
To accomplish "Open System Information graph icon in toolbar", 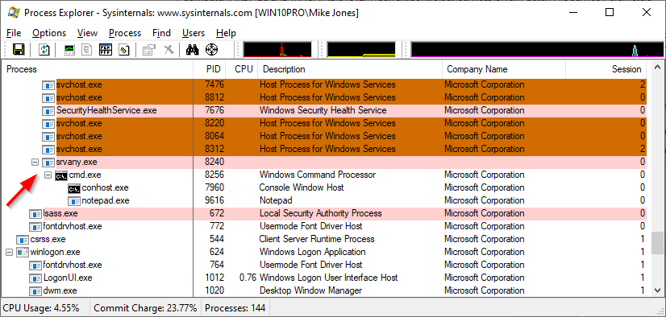I will pyautogui.click(x=69, y=50).
